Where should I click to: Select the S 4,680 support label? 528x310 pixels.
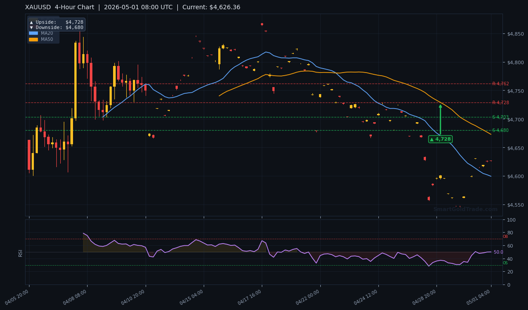pos(500,130)
